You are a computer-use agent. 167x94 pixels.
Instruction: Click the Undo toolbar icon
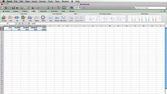pos(37,8)
